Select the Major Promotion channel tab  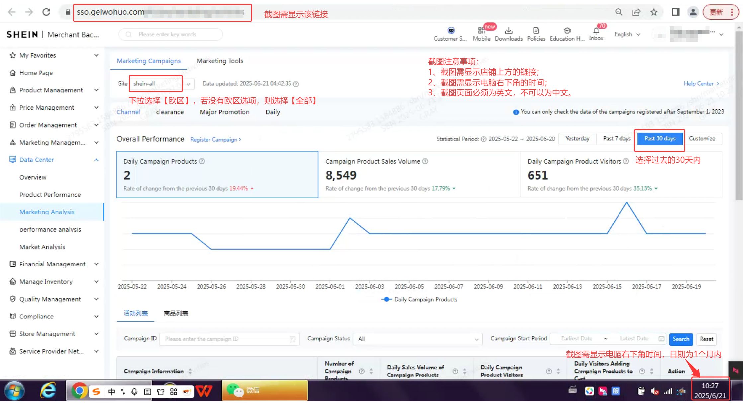[224, 112]
